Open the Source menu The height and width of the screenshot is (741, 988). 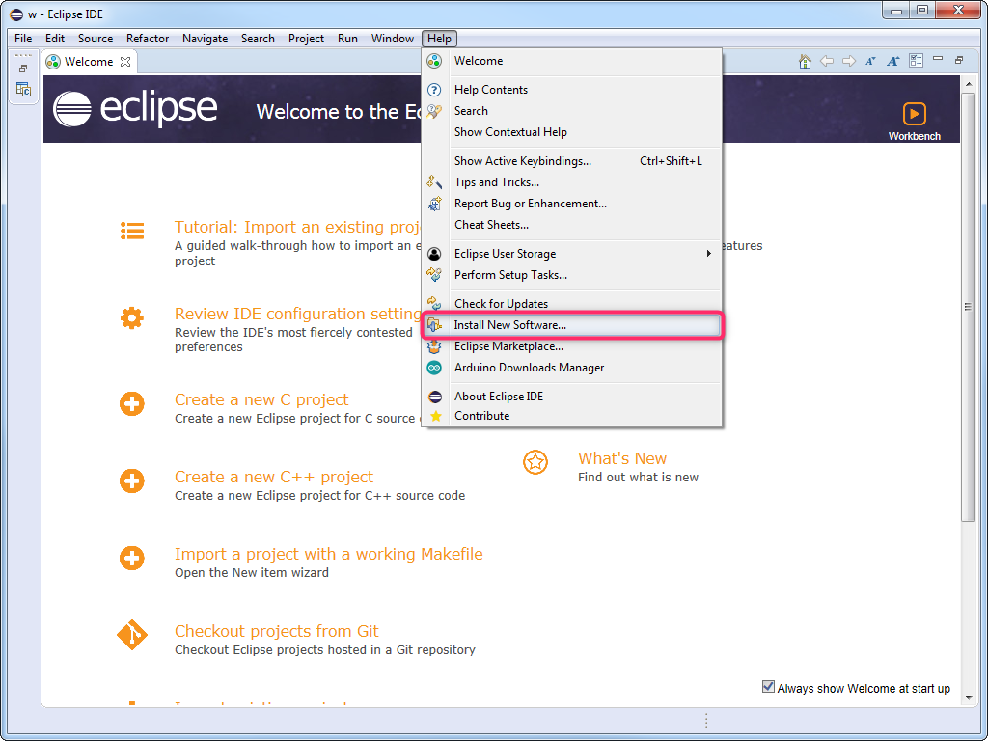(x=96, y=39)
